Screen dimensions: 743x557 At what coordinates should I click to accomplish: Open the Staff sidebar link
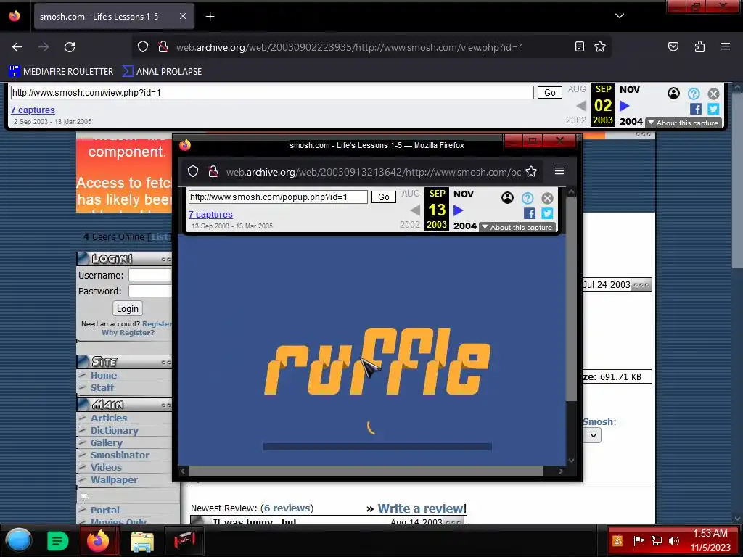tap(102, 387)
